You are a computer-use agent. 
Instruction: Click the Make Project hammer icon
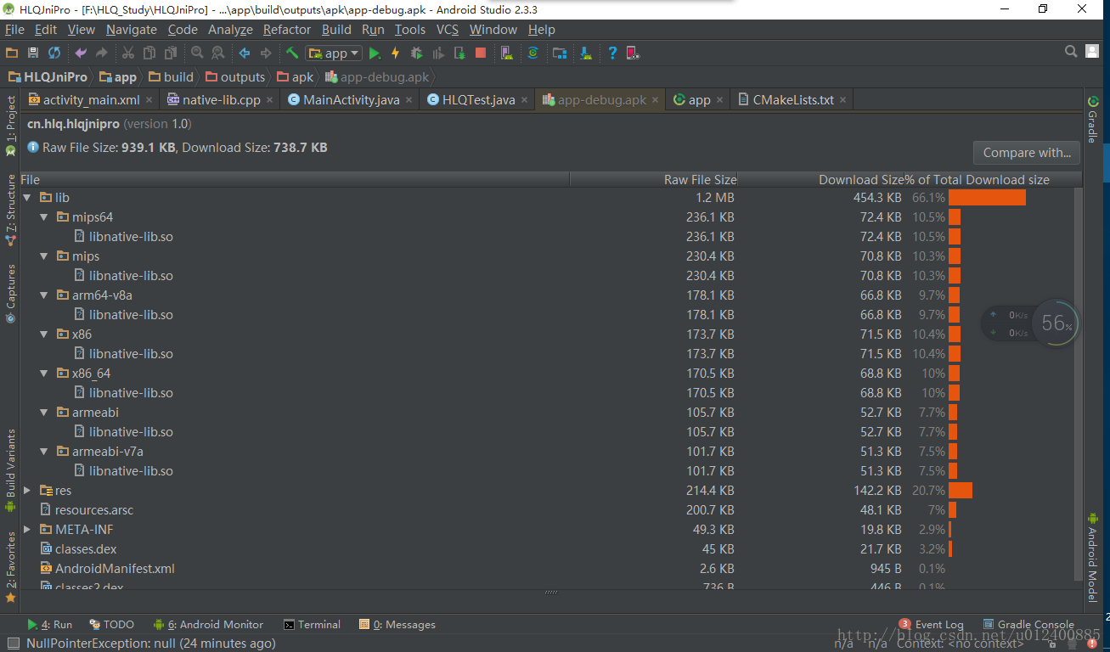[x=291, y=53]
